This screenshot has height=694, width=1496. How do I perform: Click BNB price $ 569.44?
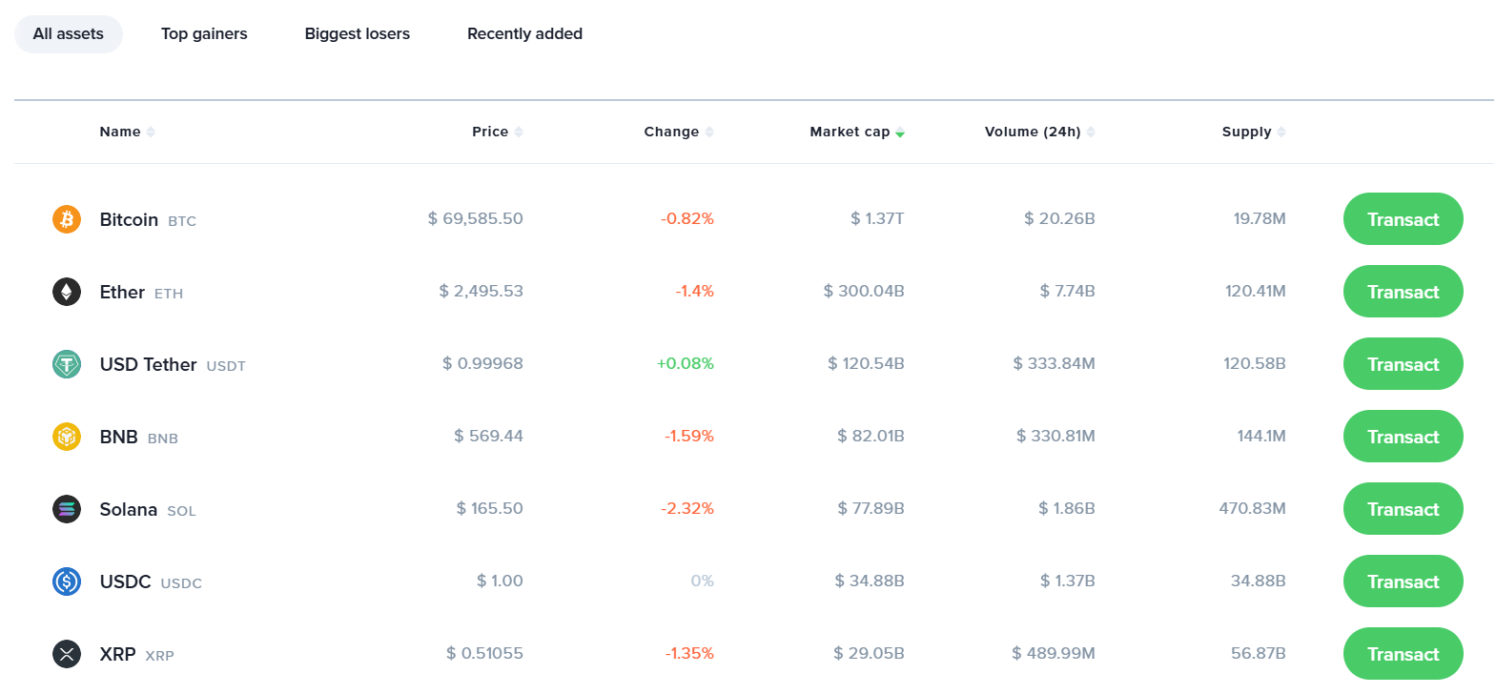(488, 436)
